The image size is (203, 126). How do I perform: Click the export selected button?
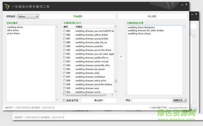coord(99,100)
